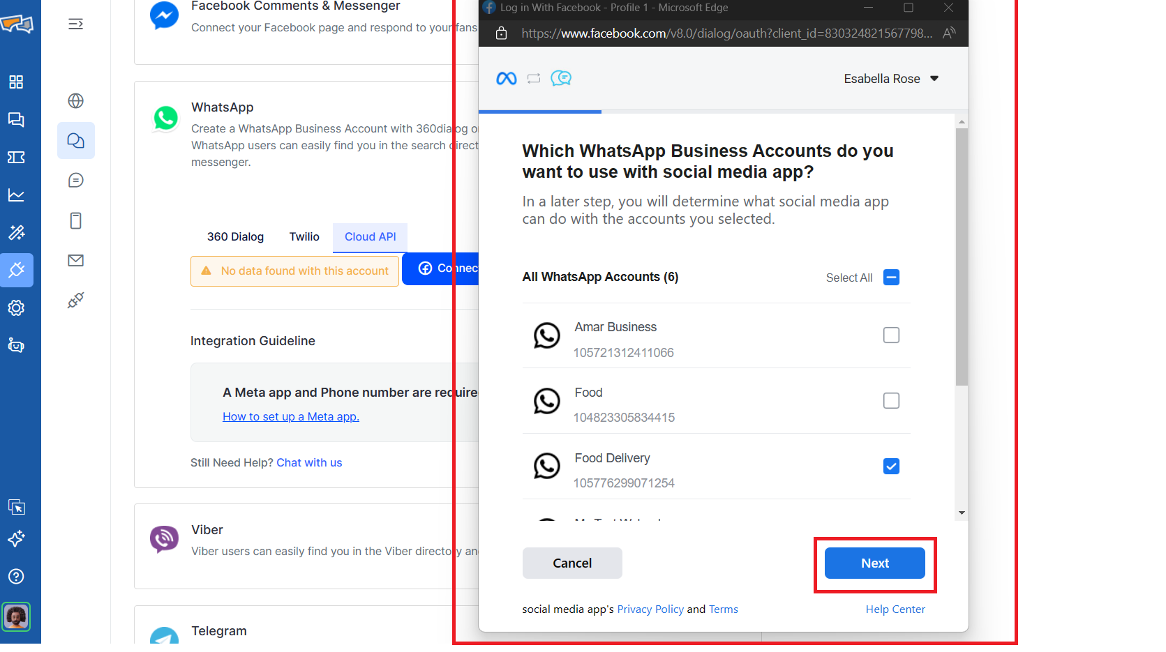Image resolution: width=1166 pixels, height=652 pixels.
Task: Open the user avatar at sidebar bottom
Action: point(16,616)
